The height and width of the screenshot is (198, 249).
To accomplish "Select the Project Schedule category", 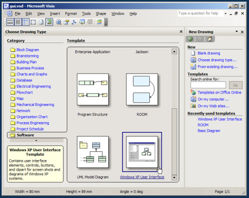I will coord(27,129).
